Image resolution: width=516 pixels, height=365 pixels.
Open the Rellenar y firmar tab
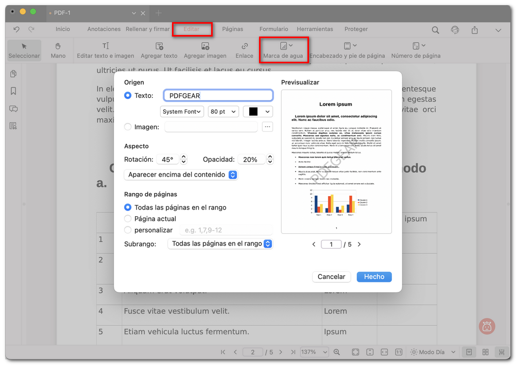coord(147,29)
